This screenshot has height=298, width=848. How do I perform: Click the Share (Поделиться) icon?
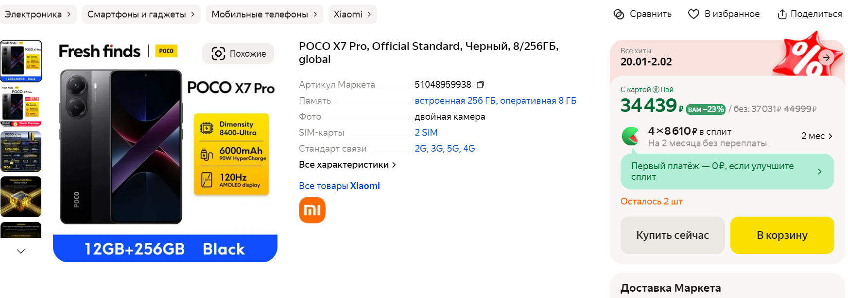tap(782, 14)
